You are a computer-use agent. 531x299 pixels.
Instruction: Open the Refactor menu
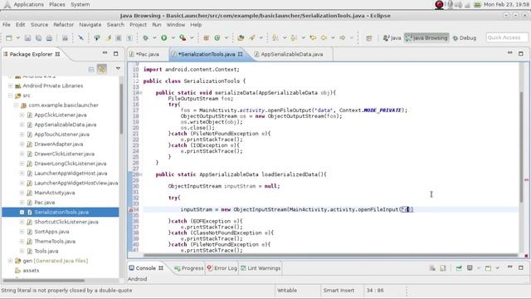(x=63, y=25)
